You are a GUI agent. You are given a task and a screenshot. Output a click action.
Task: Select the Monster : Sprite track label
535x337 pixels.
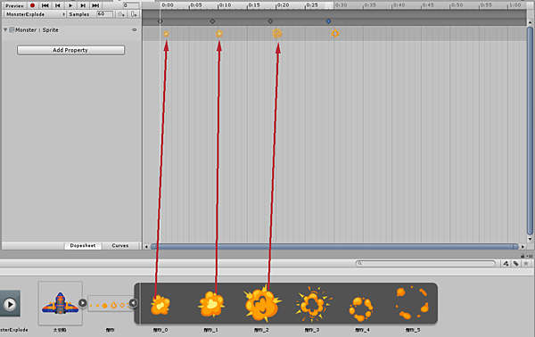37,30
